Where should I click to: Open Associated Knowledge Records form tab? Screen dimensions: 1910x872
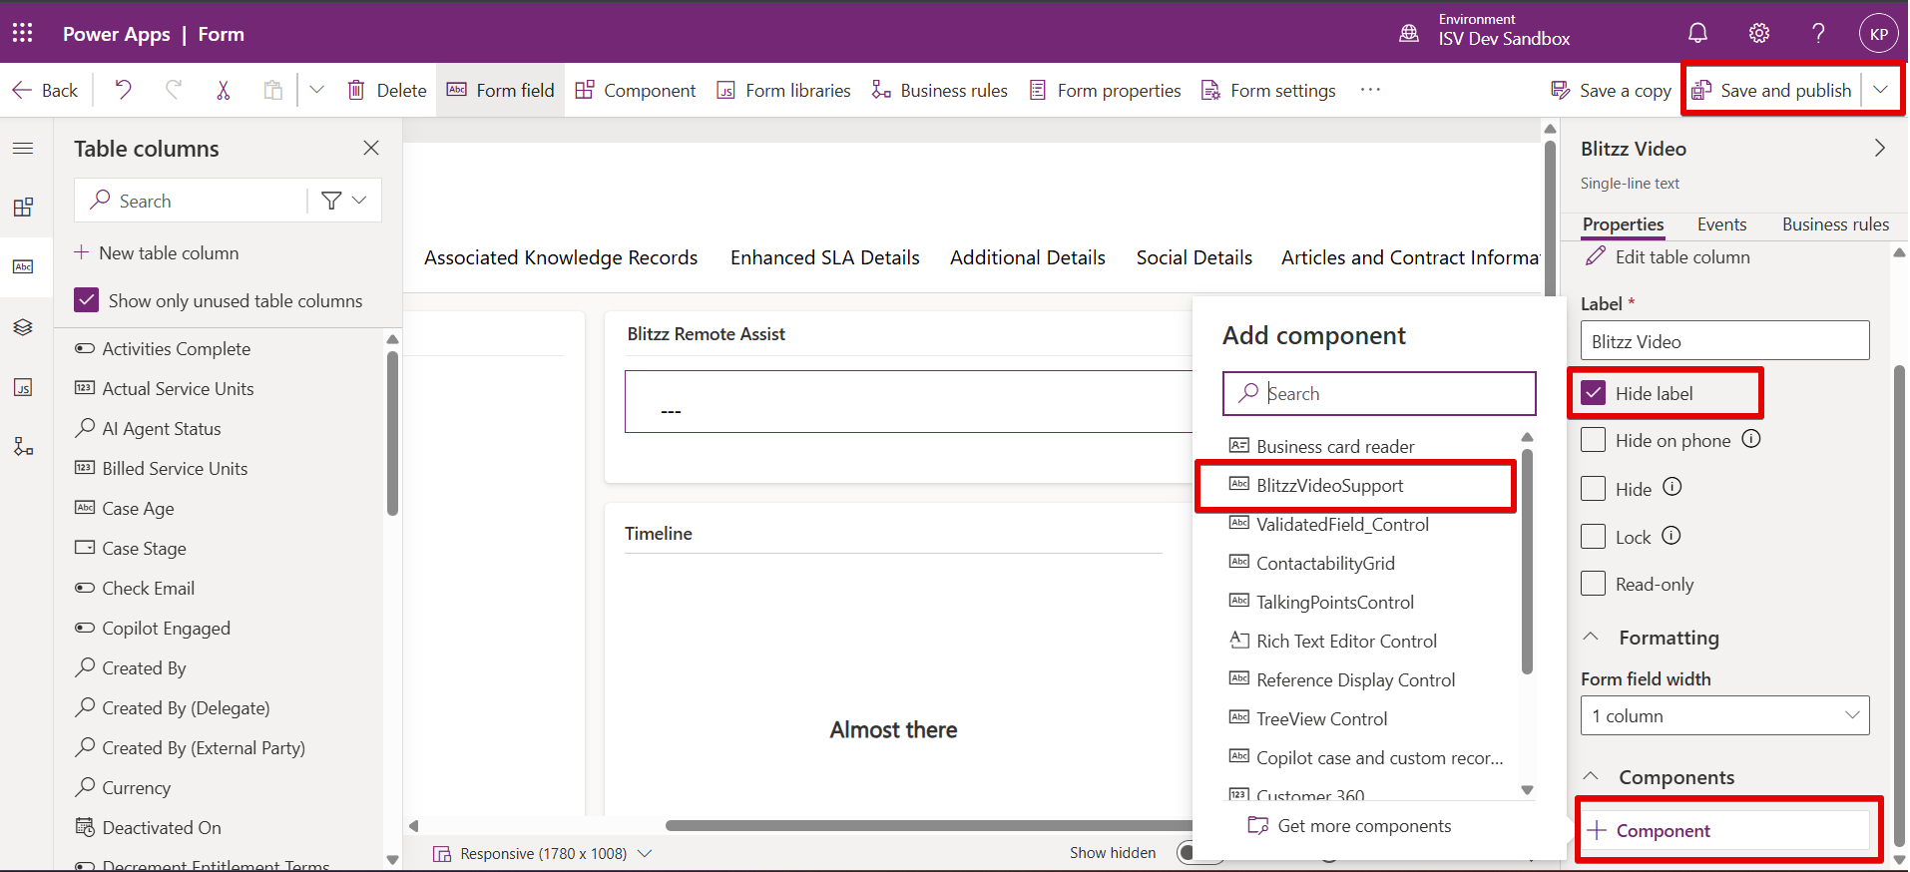(x=561, y=257)
